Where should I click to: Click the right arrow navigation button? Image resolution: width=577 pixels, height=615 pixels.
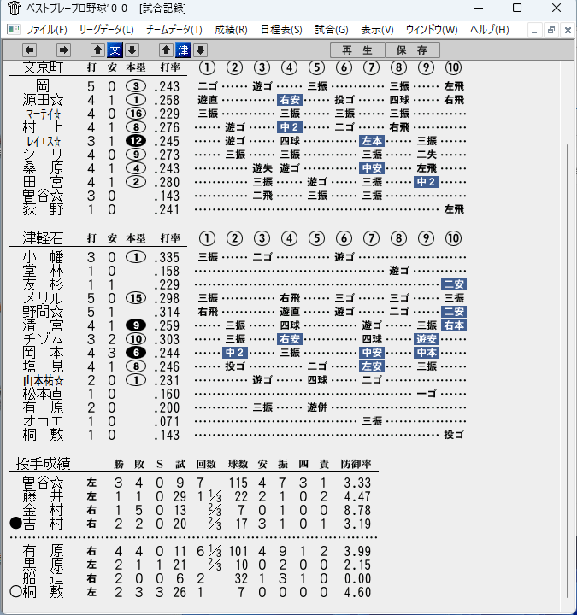point(63,50)
